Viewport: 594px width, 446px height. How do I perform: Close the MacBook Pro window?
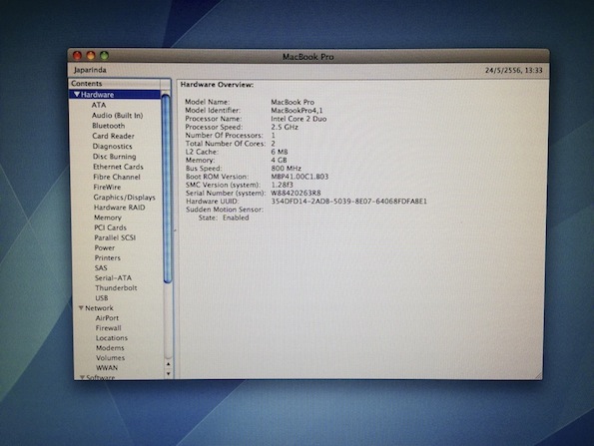[77, 56]
